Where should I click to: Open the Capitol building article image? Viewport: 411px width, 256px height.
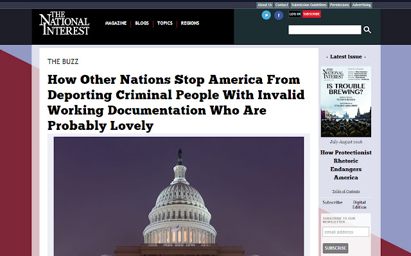point(179,196)
